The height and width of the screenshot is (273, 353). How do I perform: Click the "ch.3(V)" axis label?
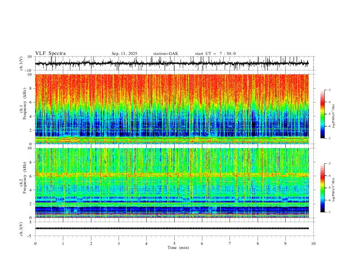click(x=21, y=229)
